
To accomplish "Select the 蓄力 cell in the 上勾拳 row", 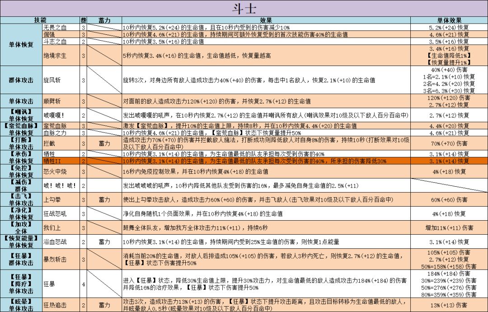I will pyautogui.click(x=104, y=199).
